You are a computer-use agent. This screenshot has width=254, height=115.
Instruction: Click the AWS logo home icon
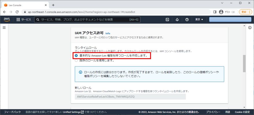coord(7,20)
